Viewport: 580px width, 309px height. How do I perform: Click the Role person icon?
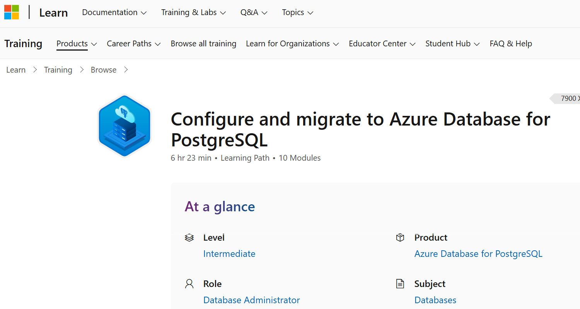coord(189,284)
